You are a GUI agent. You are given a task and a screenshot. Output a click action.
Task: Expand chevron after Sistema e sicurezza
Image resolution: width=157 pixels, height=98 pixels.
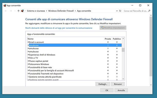(x=47, y=11)
